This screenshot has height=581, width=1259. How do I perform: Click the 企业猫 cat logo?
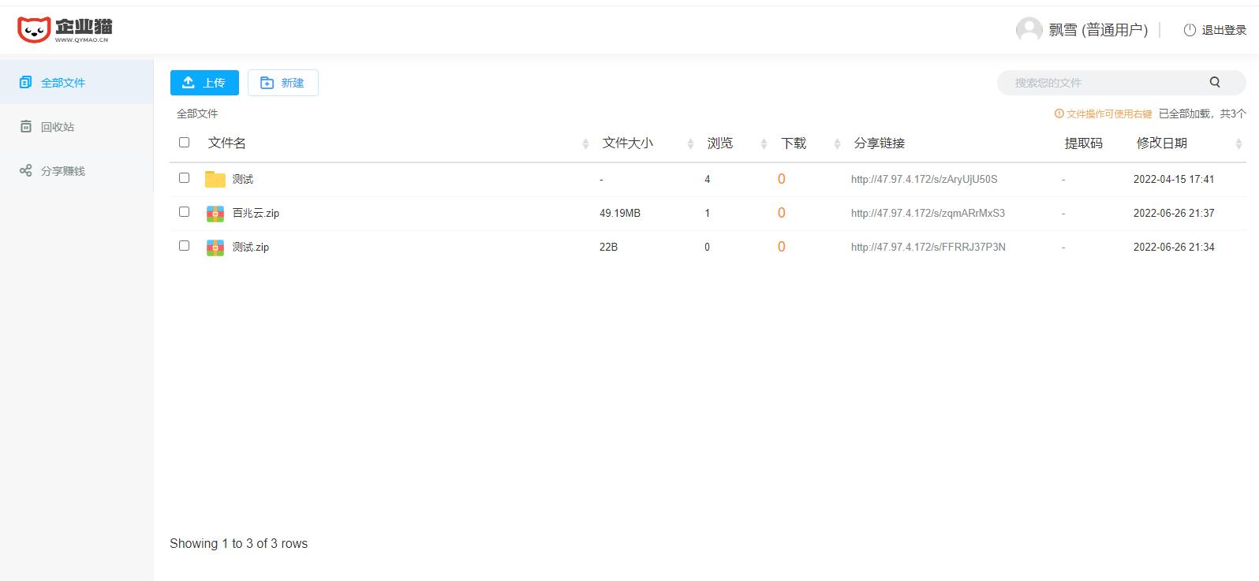[34, 30]
